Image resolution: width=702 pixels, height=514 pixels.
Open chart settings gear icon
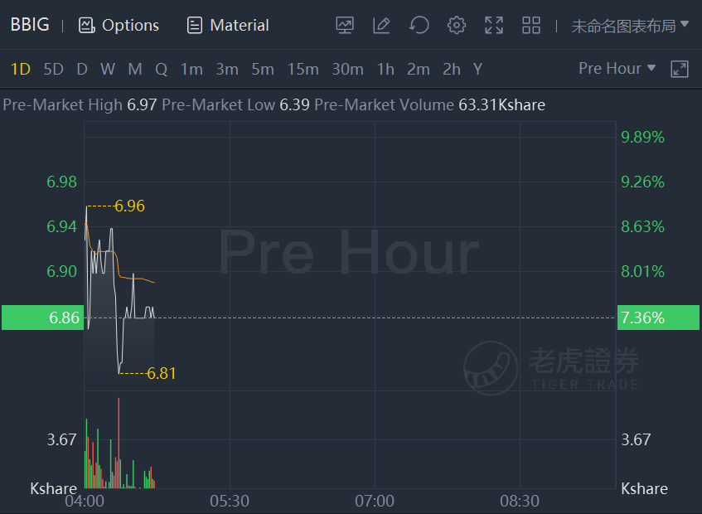(x=457, y=25)
